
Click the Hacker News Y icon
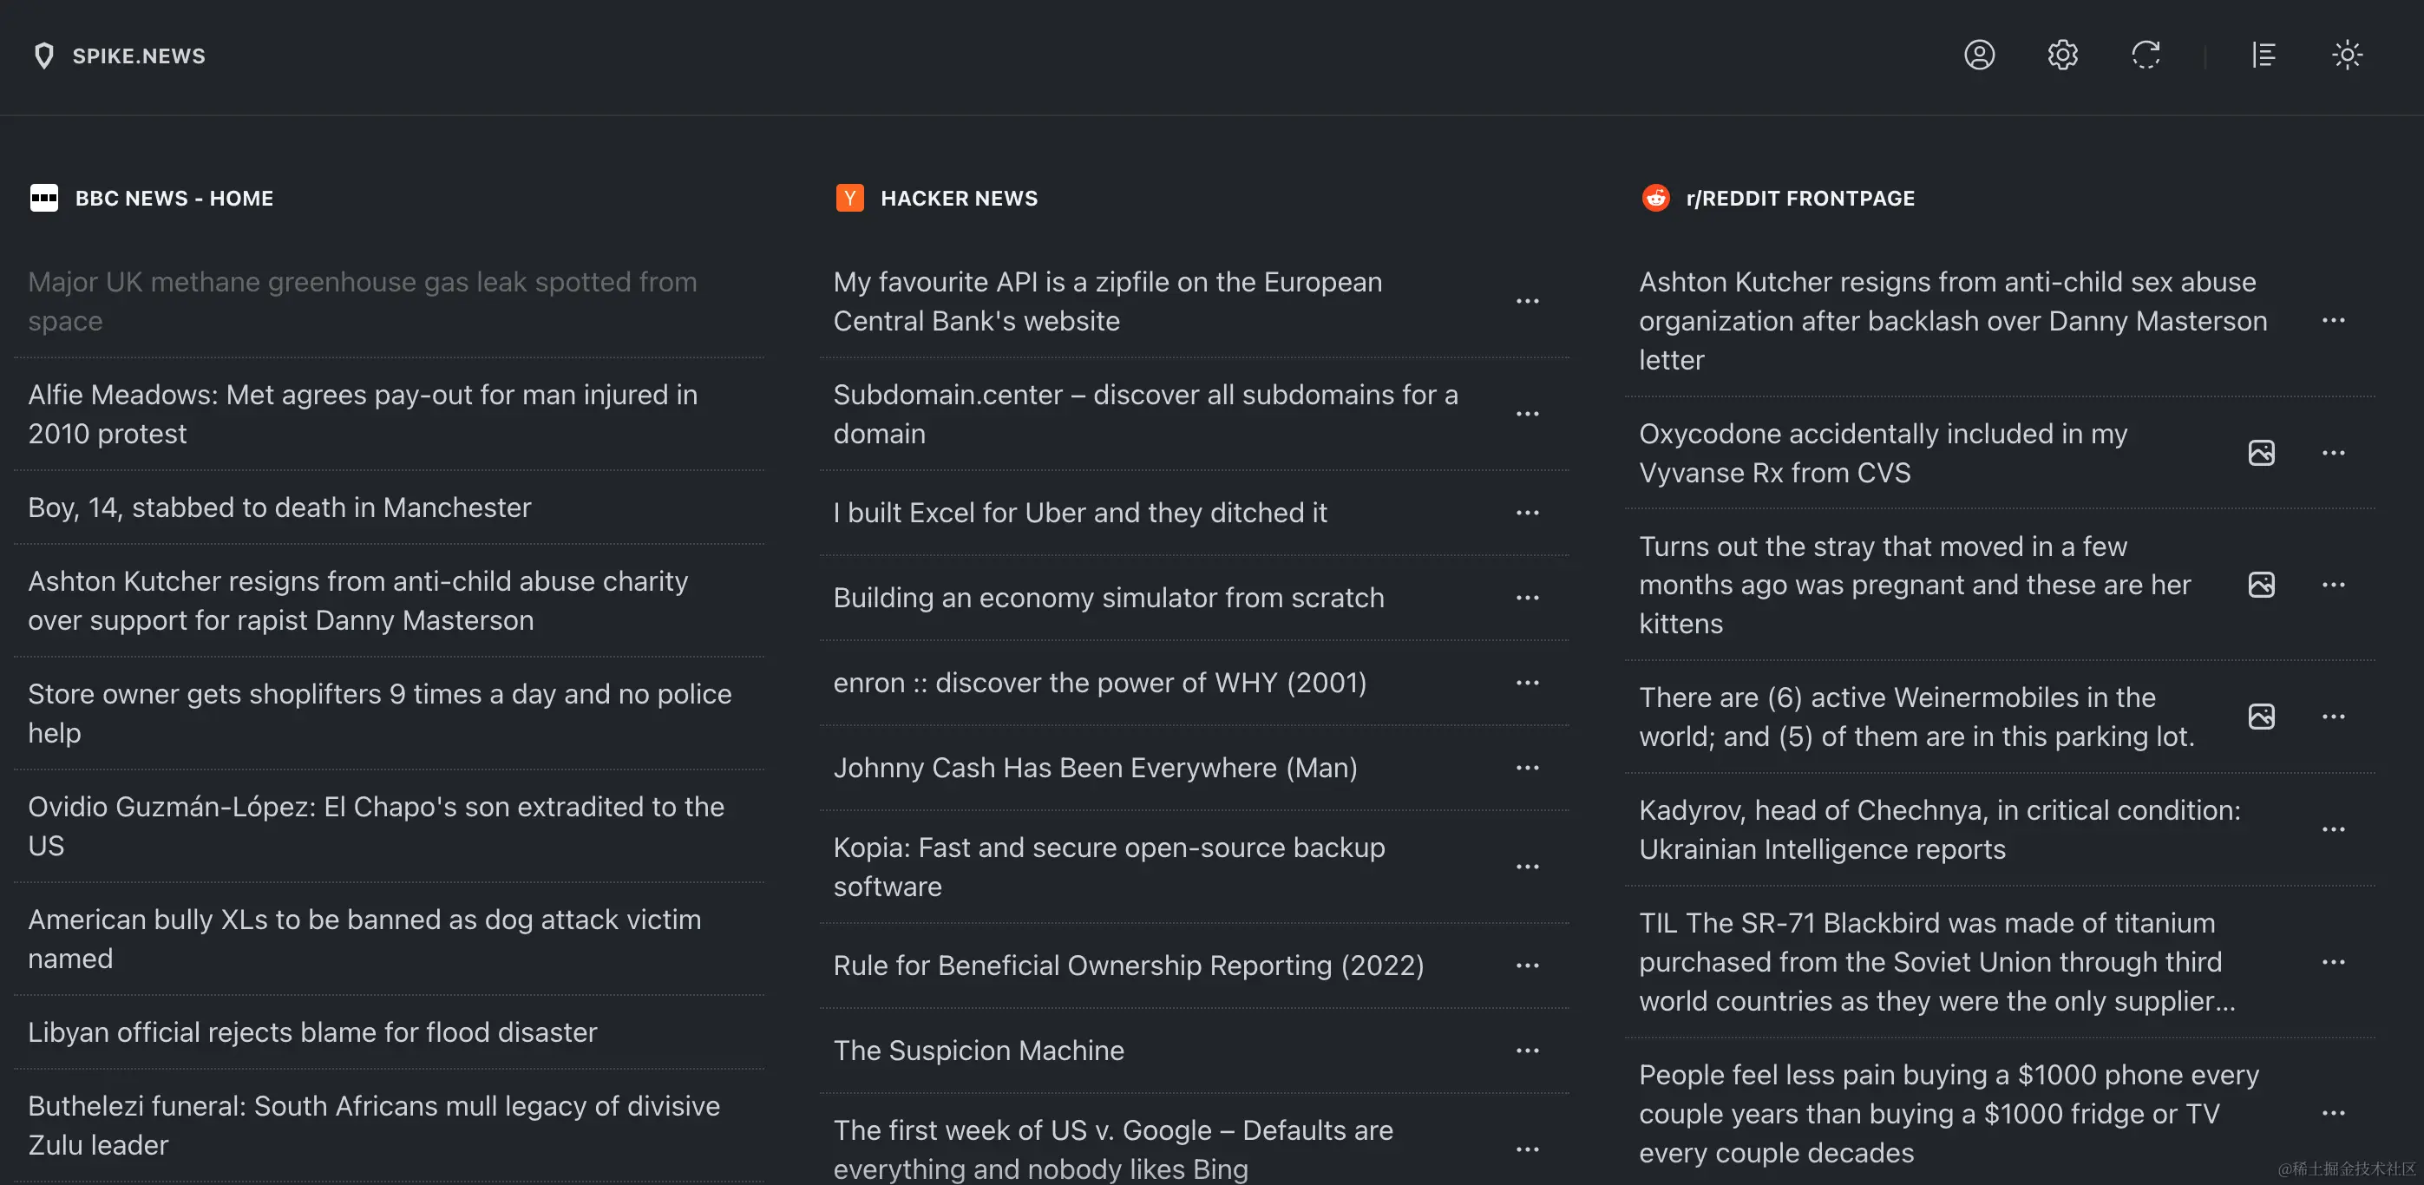pyautogui.click(x=849, y=198)
